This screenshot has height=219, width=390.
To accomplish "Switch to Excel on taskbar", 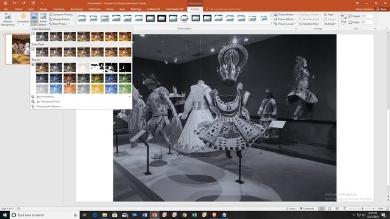I will click(x=194, y=215).
